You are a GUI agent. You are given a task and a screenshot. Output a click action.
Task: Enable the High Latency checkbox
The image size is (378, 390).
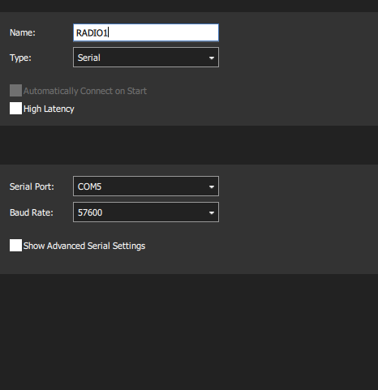pos(15,109)
